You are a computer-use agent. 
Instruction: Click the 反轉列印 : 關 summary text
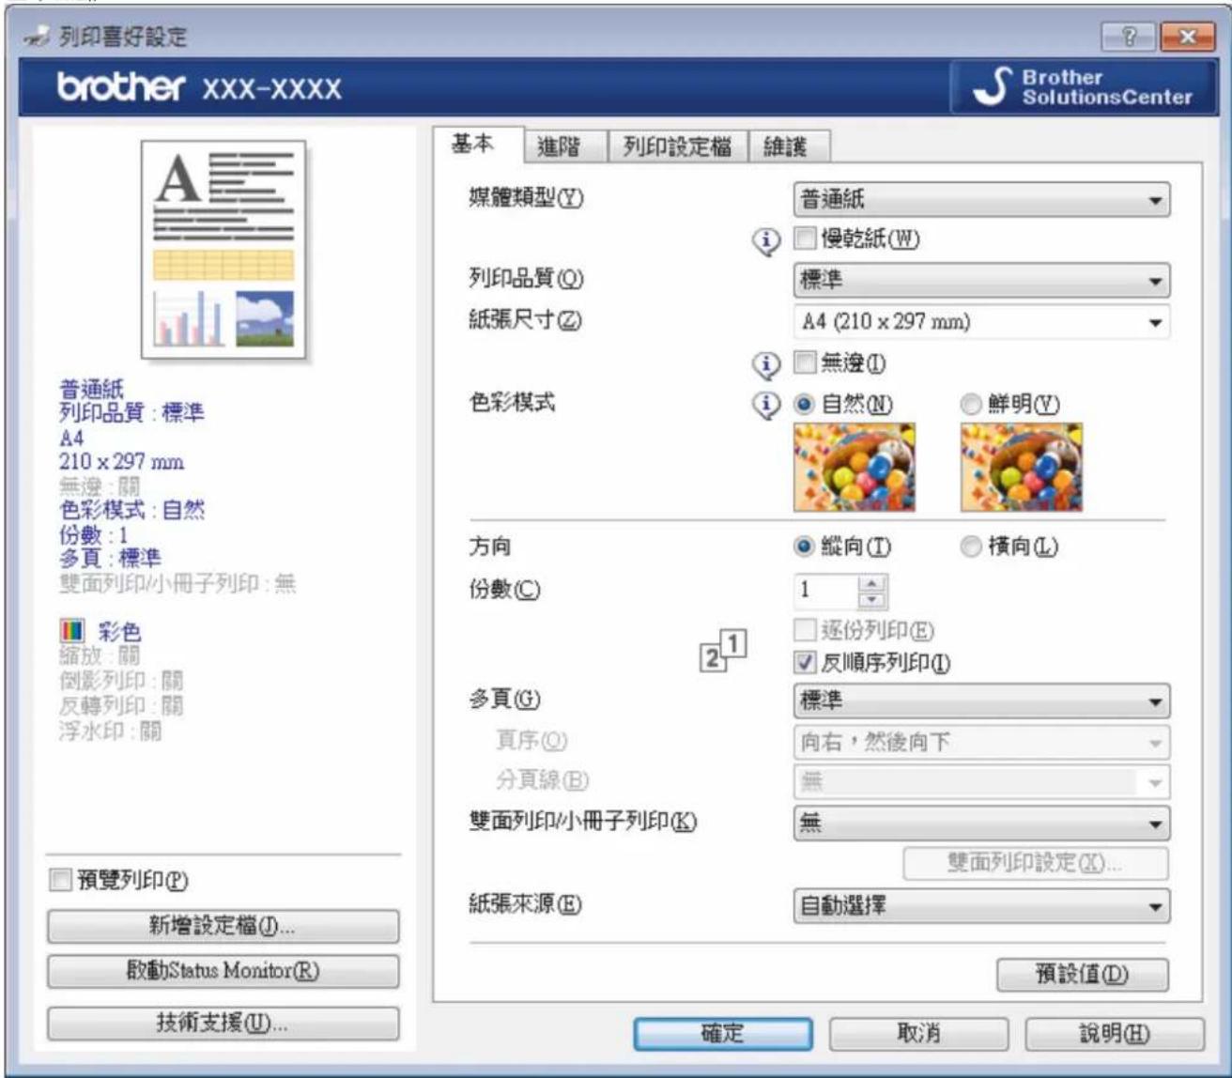tap(121, 705)
